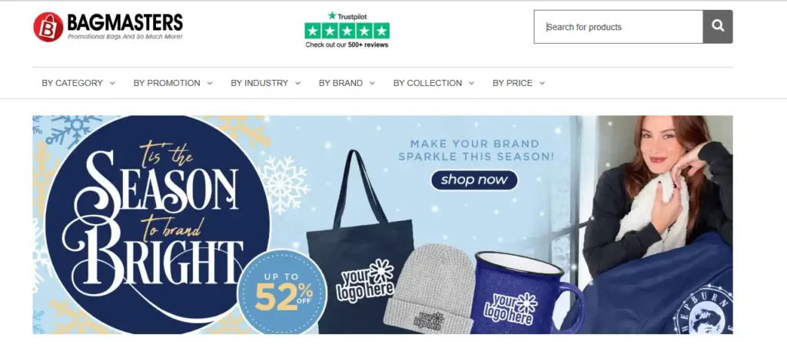Click the shop now button
The width and height of the screenshot is (787, 344).
point(474,180)
